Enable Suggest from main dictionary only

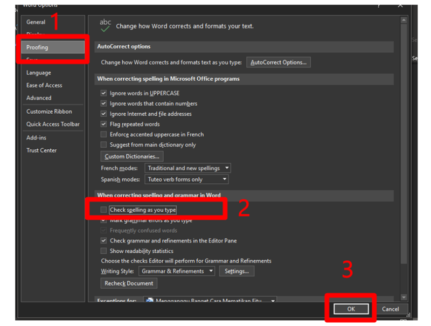[x=104, y=145]
